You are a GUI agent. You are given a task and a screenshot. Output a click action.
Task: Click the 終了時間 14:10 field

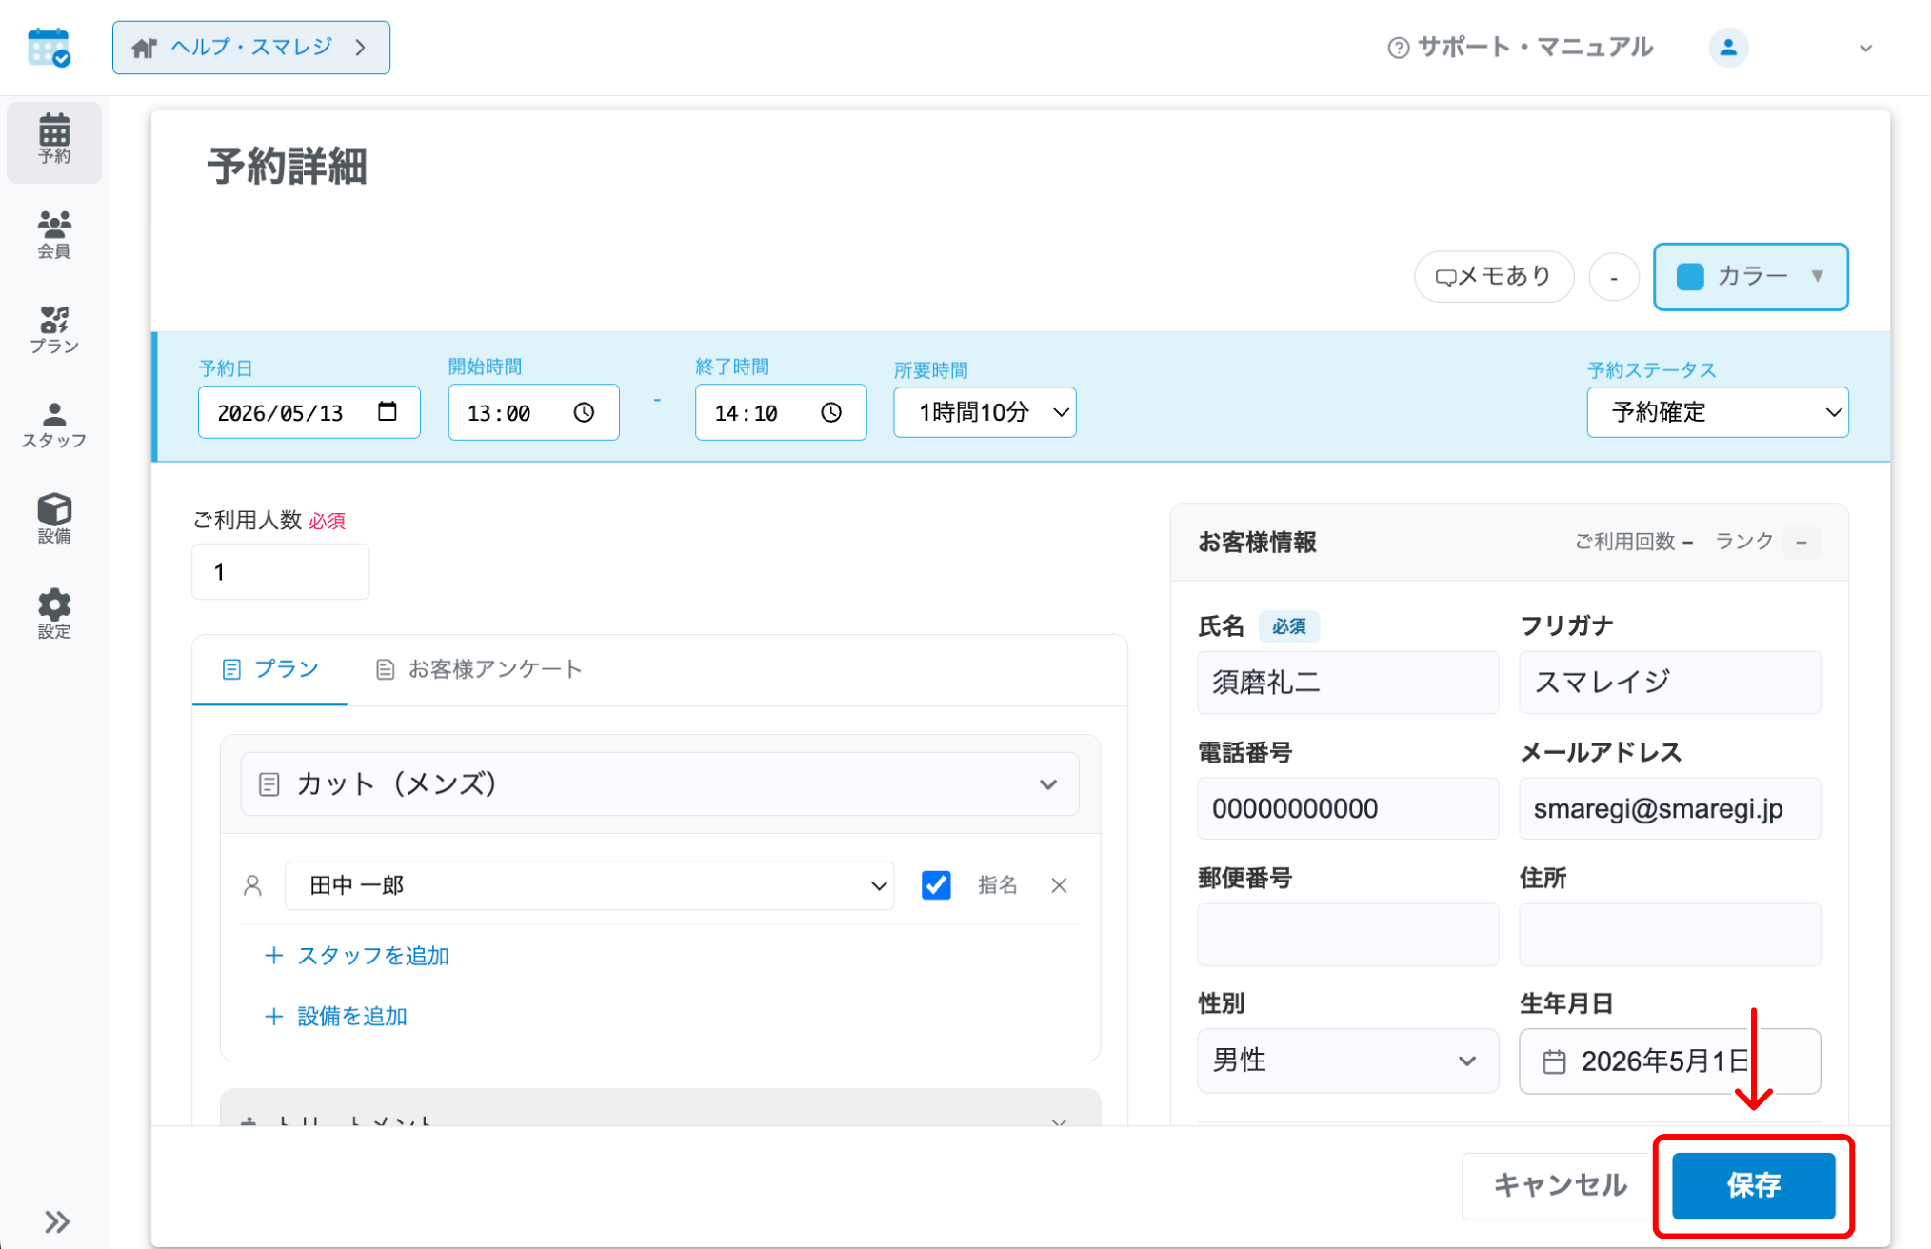click(x=781, y=412)
